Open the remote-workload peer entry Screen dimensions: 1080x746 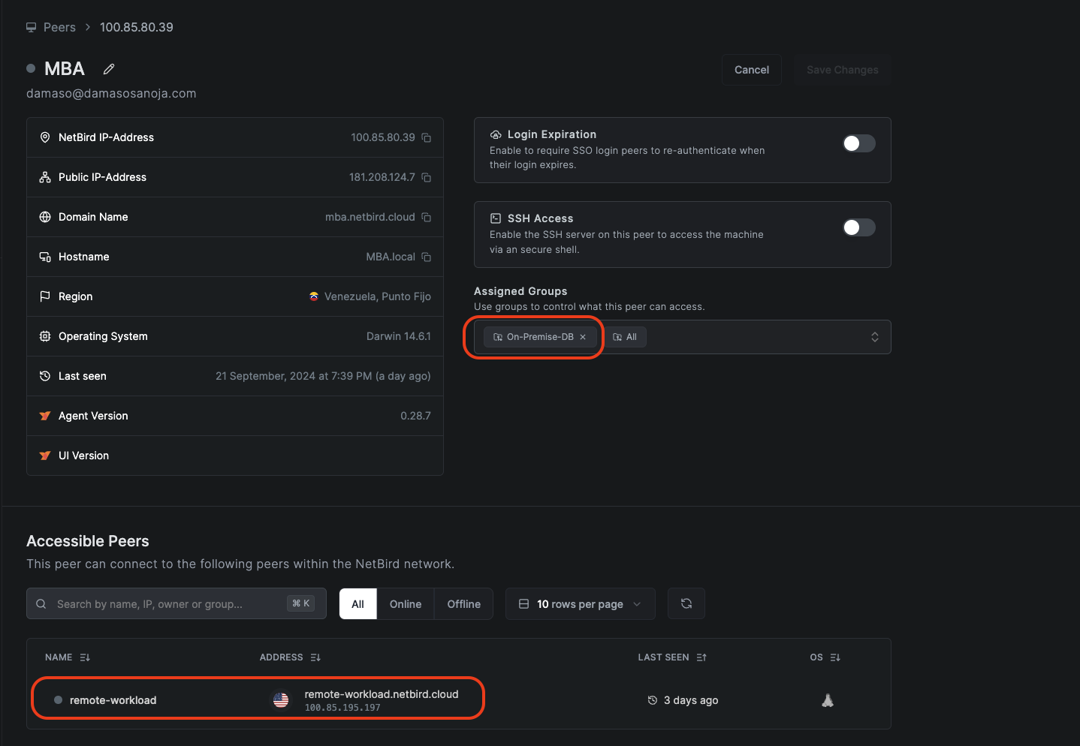(x=113, y=699)
